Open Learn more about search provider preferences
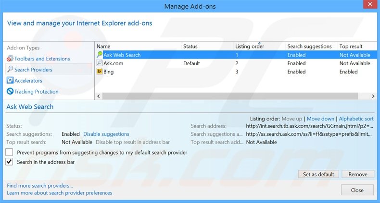The image size is (380, 203). pos(59,193)
